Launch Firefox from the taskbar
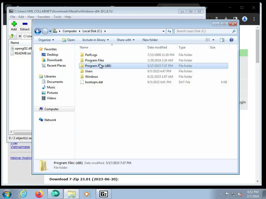 39,194
